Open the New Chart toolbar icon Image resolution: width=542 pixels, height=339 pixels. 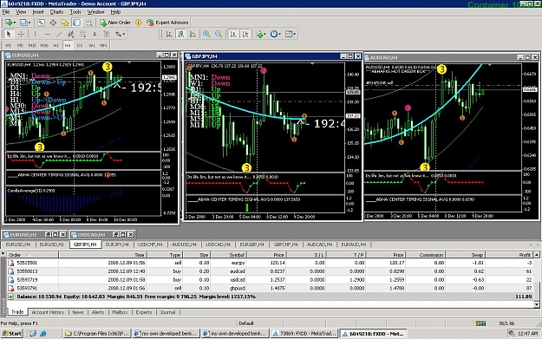[x=8, y=23]
